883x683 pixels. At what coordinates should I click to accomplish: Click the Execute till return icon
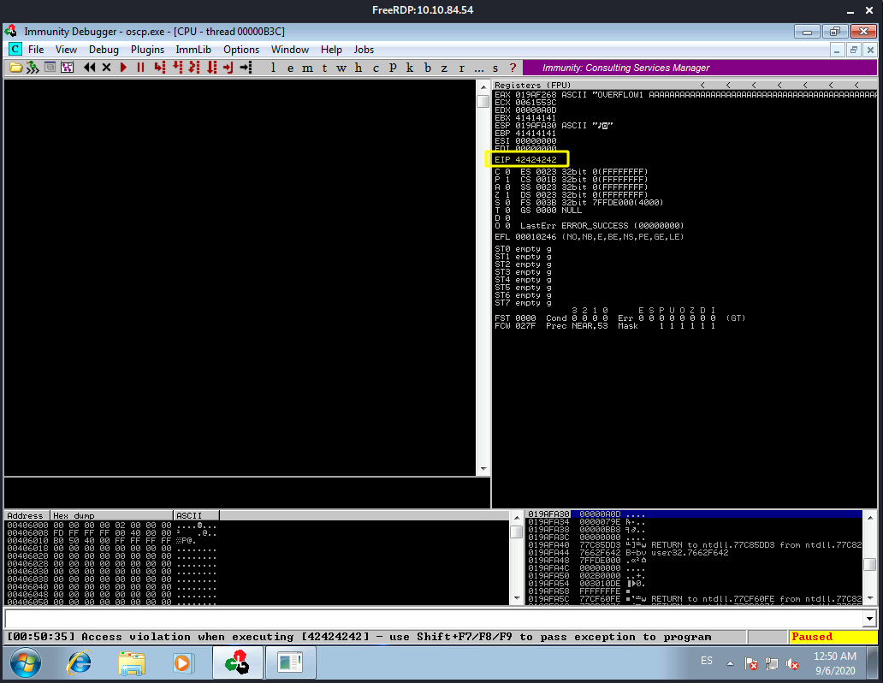click(228, 68)
